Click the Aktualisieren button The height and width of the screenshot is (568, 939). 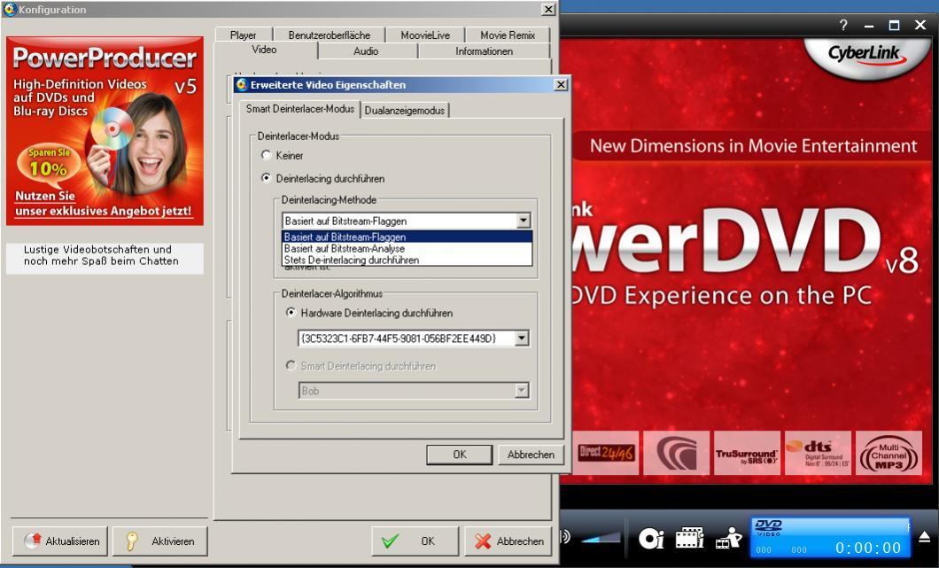coord(60,541)
